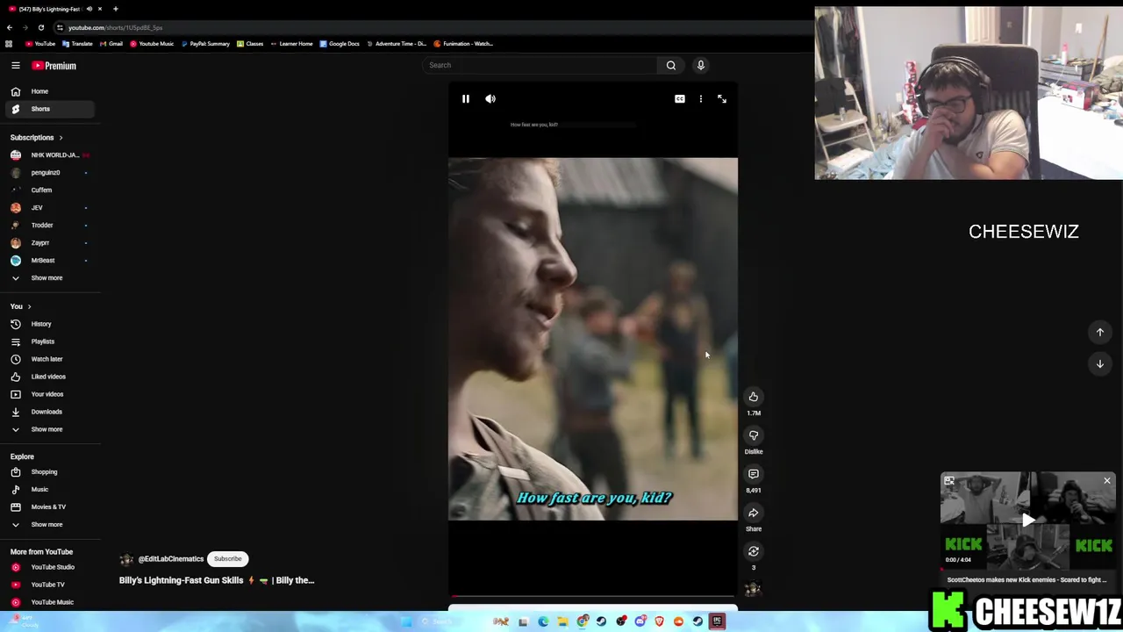Open Liked videos

(50, 377)
